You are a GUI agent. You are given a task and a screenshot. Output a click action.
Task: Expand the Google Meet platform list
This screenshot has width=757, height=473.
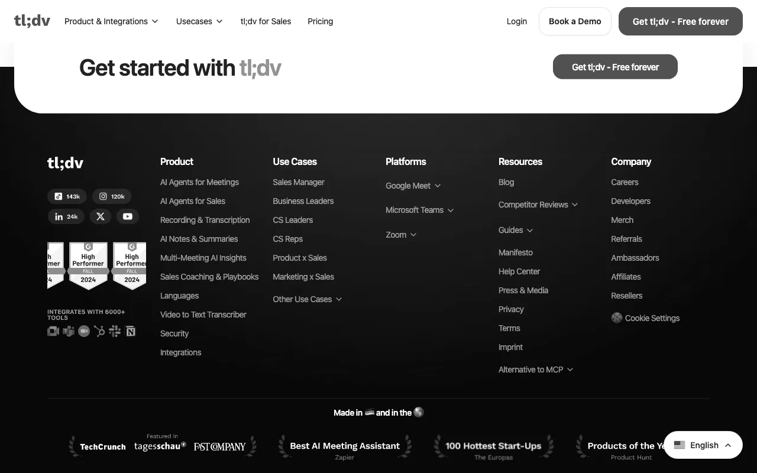coord(413,186)
